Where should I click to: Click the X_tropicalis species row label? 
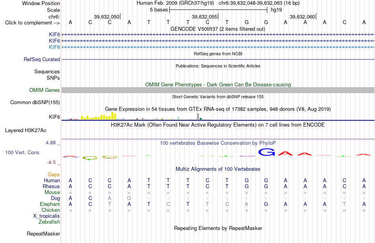click(47, 216)
